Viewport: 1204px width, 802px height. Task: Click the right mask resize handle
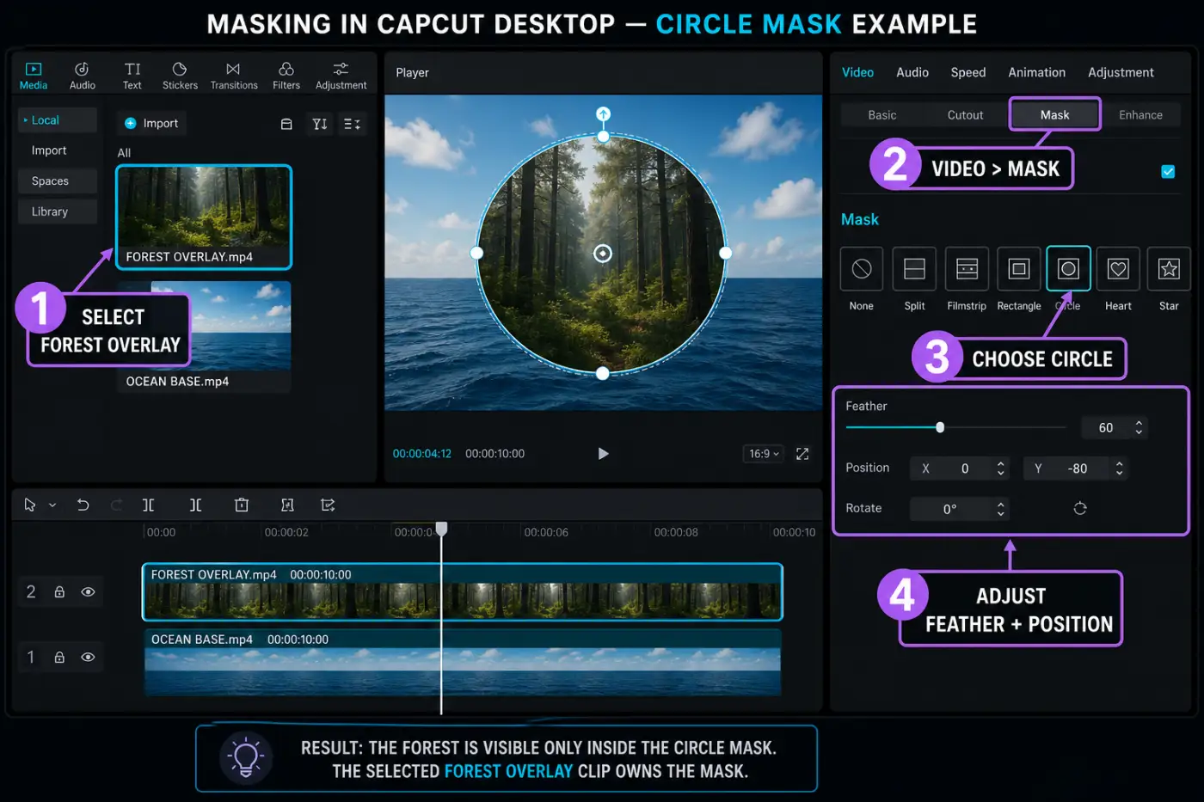(726, 253)
